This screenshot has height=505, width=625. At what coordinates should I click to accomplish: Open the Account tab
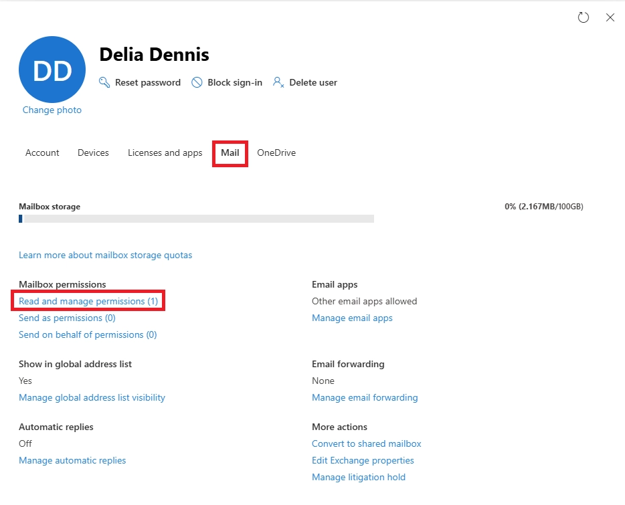click(x=42, y=153)
